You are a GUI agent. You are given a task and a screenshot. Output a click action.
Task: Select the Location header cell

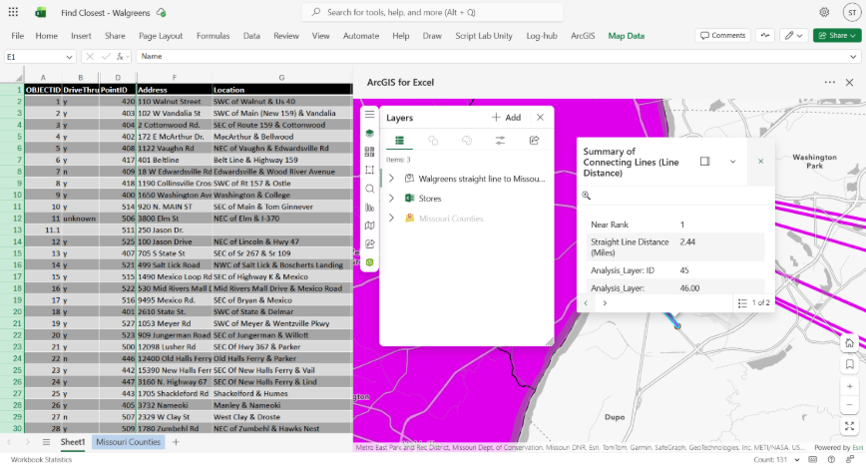coord(281,90)
